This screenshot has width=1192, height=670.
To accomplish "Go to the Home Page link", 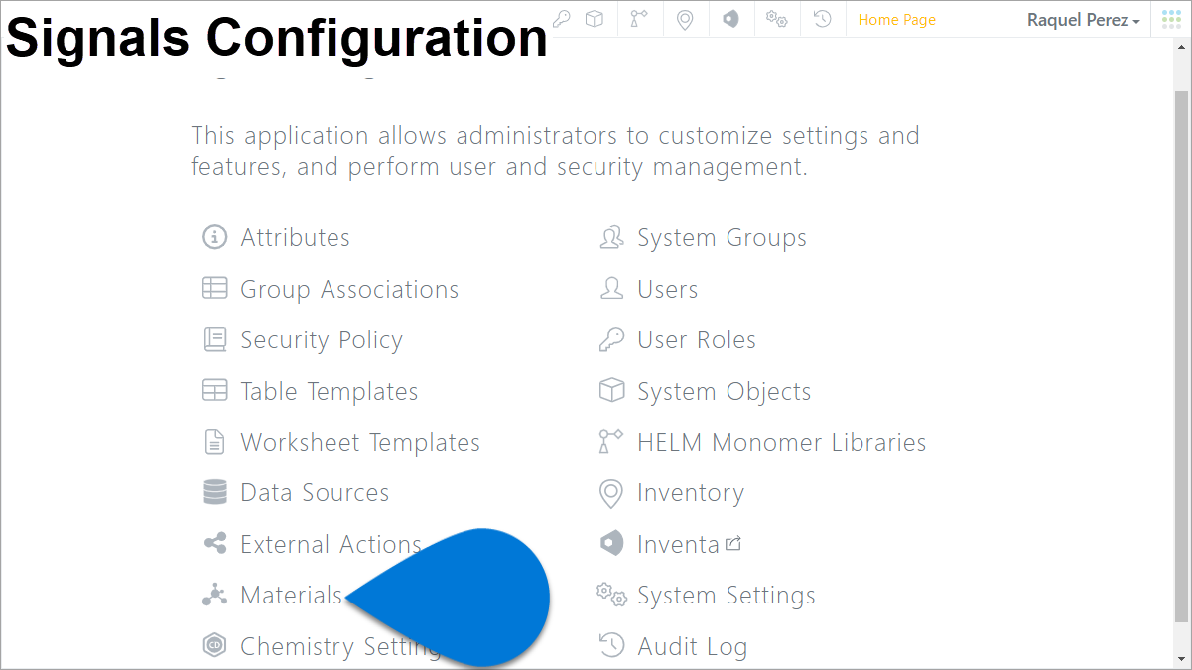I will (896, 20).
